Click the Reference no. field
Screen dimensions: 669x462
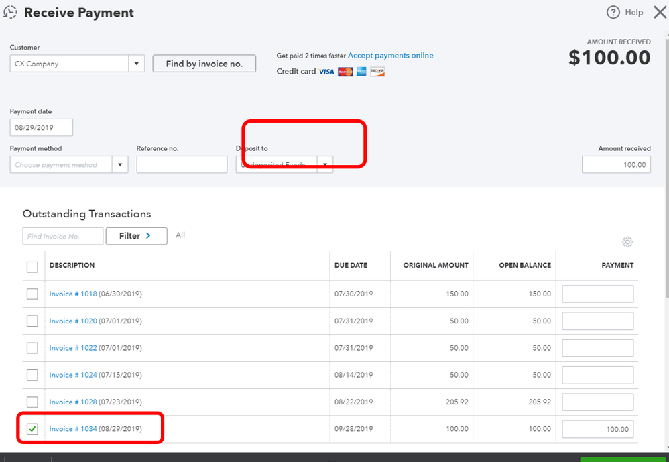click(182, 165)
